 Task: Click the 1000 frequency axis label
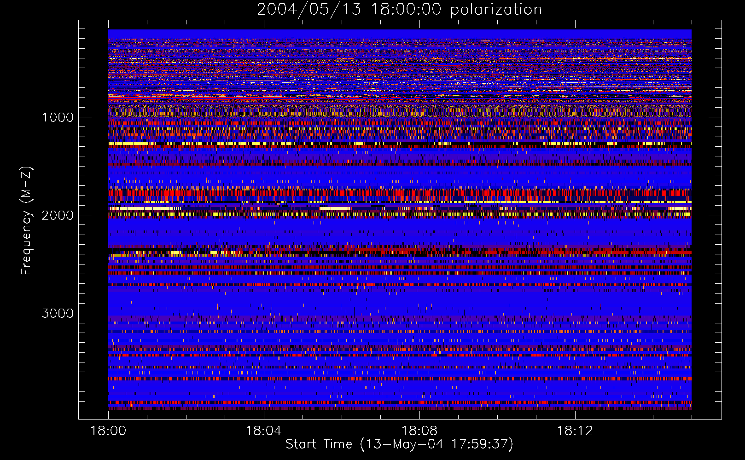[x=58, y=117]
